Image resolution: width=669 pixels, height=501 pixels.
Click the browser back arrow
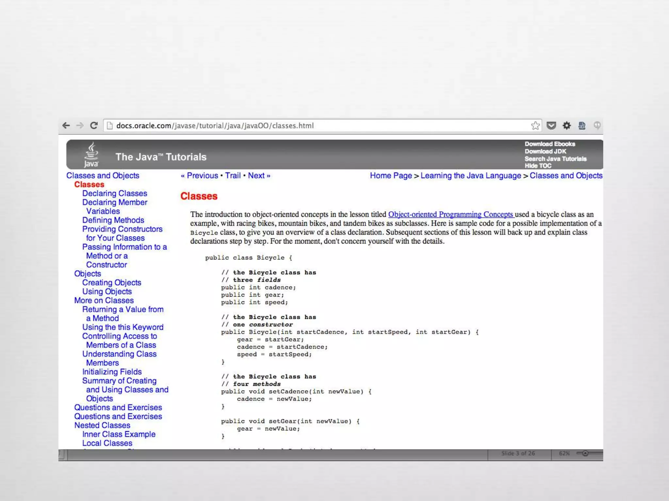pos(66,126)
